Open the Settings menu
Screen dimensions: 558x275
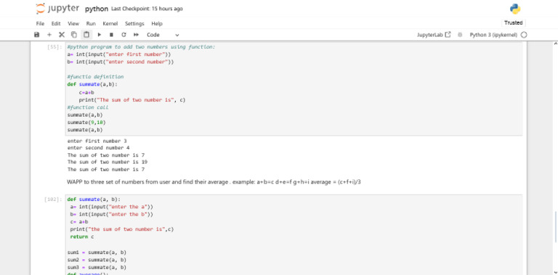tap(134, 24)
